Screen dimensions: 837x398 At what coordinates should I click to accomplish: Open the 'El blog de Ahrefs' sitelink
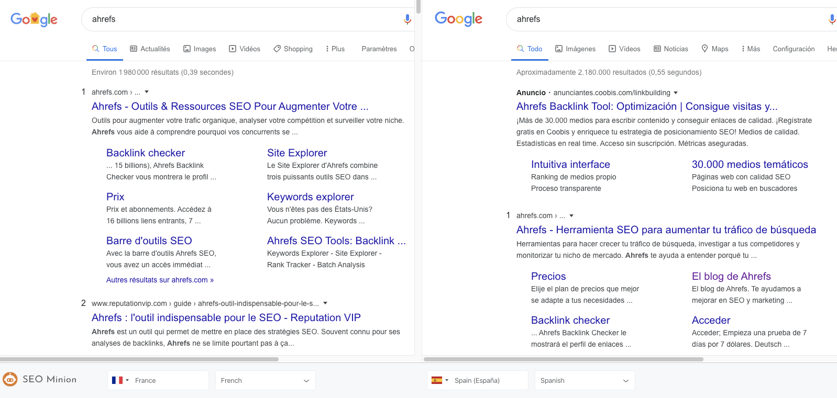point(731,276)
